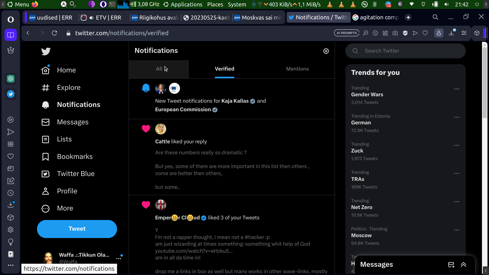Click Notifications settings gear icon
This screenshot has width=489, height=275.
pyautogui.click(x=326, y=51)
